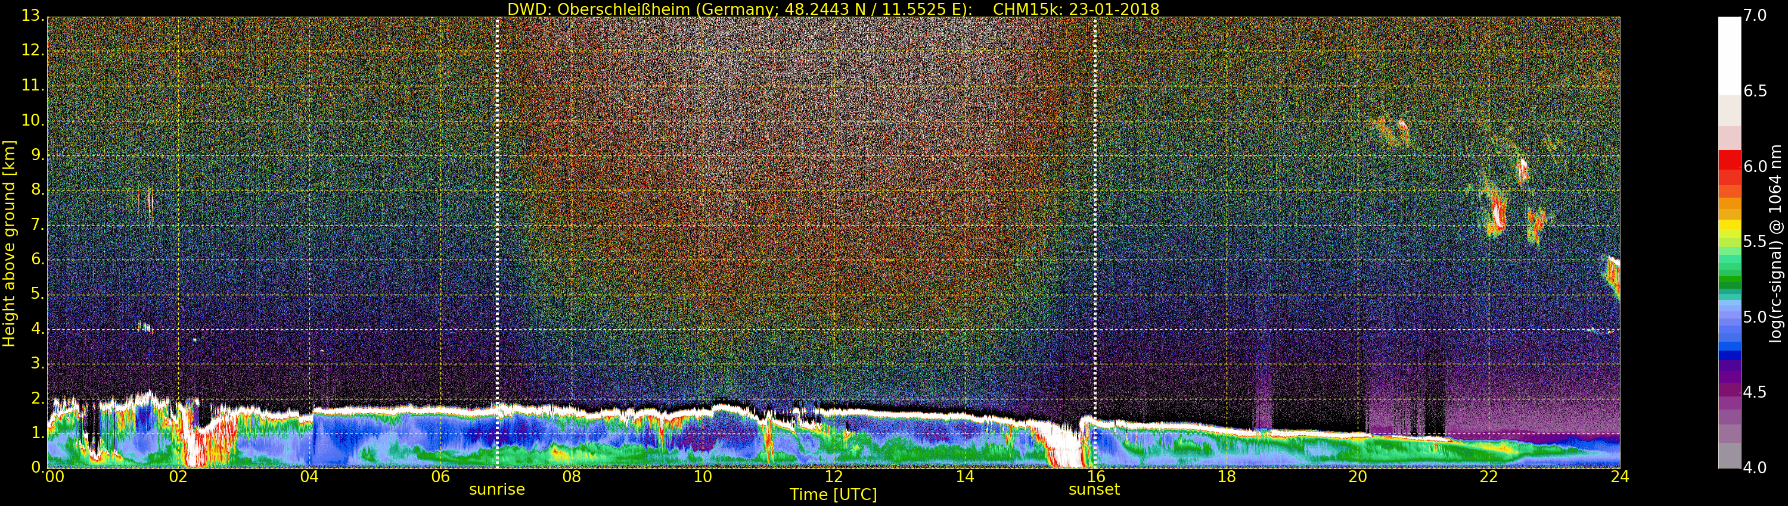Click the '02' time axis tick label
Viewport: 1788px width, 506px height.
pos(178,477)
